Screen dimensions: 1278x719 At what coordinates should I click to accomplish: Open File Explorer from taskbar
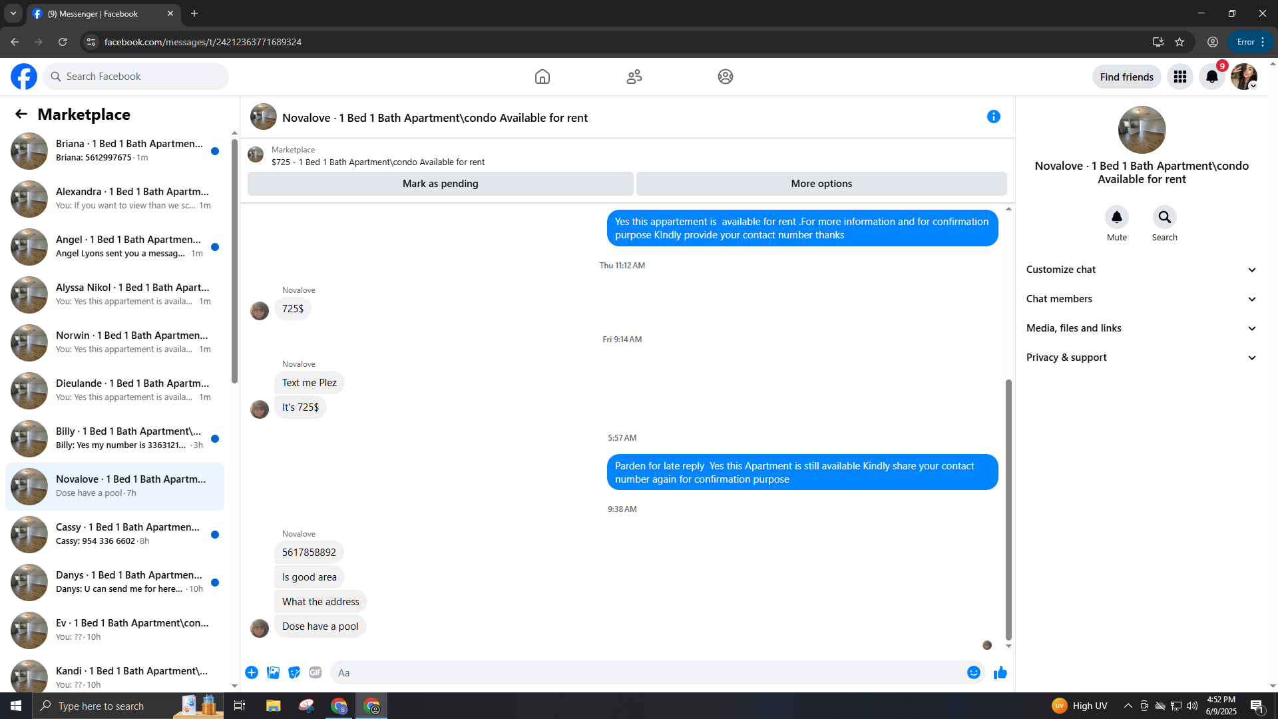[x=274, y=706]
